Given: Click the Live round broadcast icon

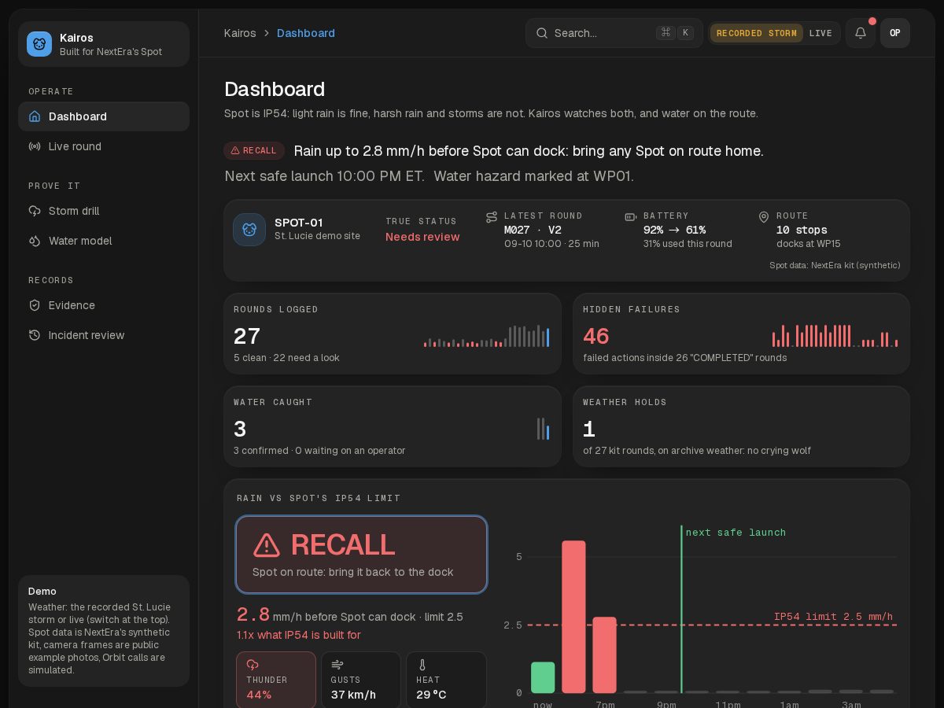Looking at the screenshot, I should coord(35,146).
